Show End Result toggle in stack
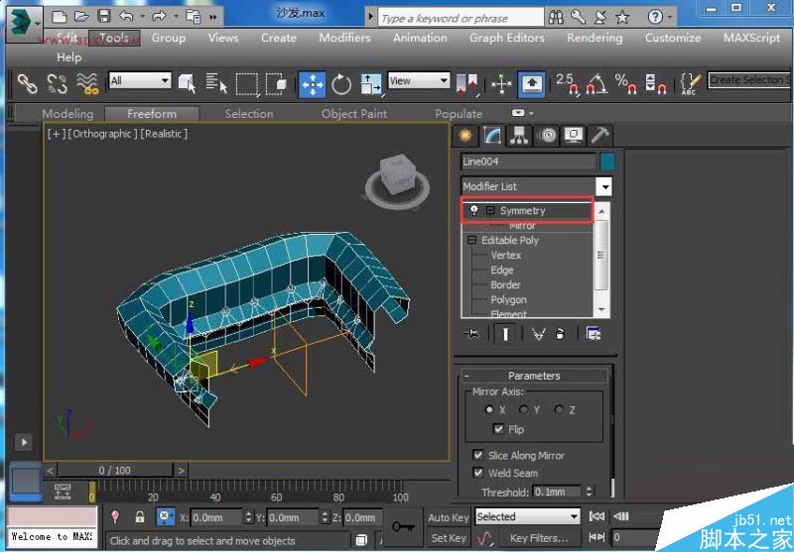794x552 pixels. pos(505,334)
